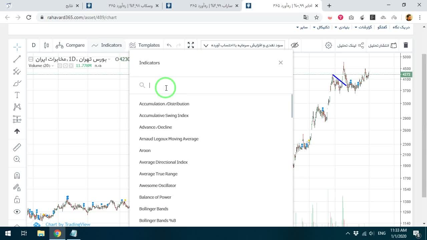Hide all drawing tools with eye icon
The width and height of the screenshot is (427, 240).
(17, 212)
